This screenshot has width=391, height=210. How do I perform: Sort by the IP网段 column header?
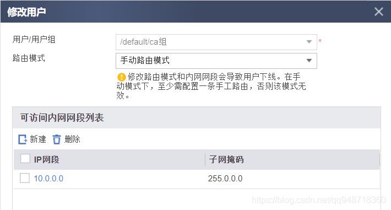[x=47, y=159]
